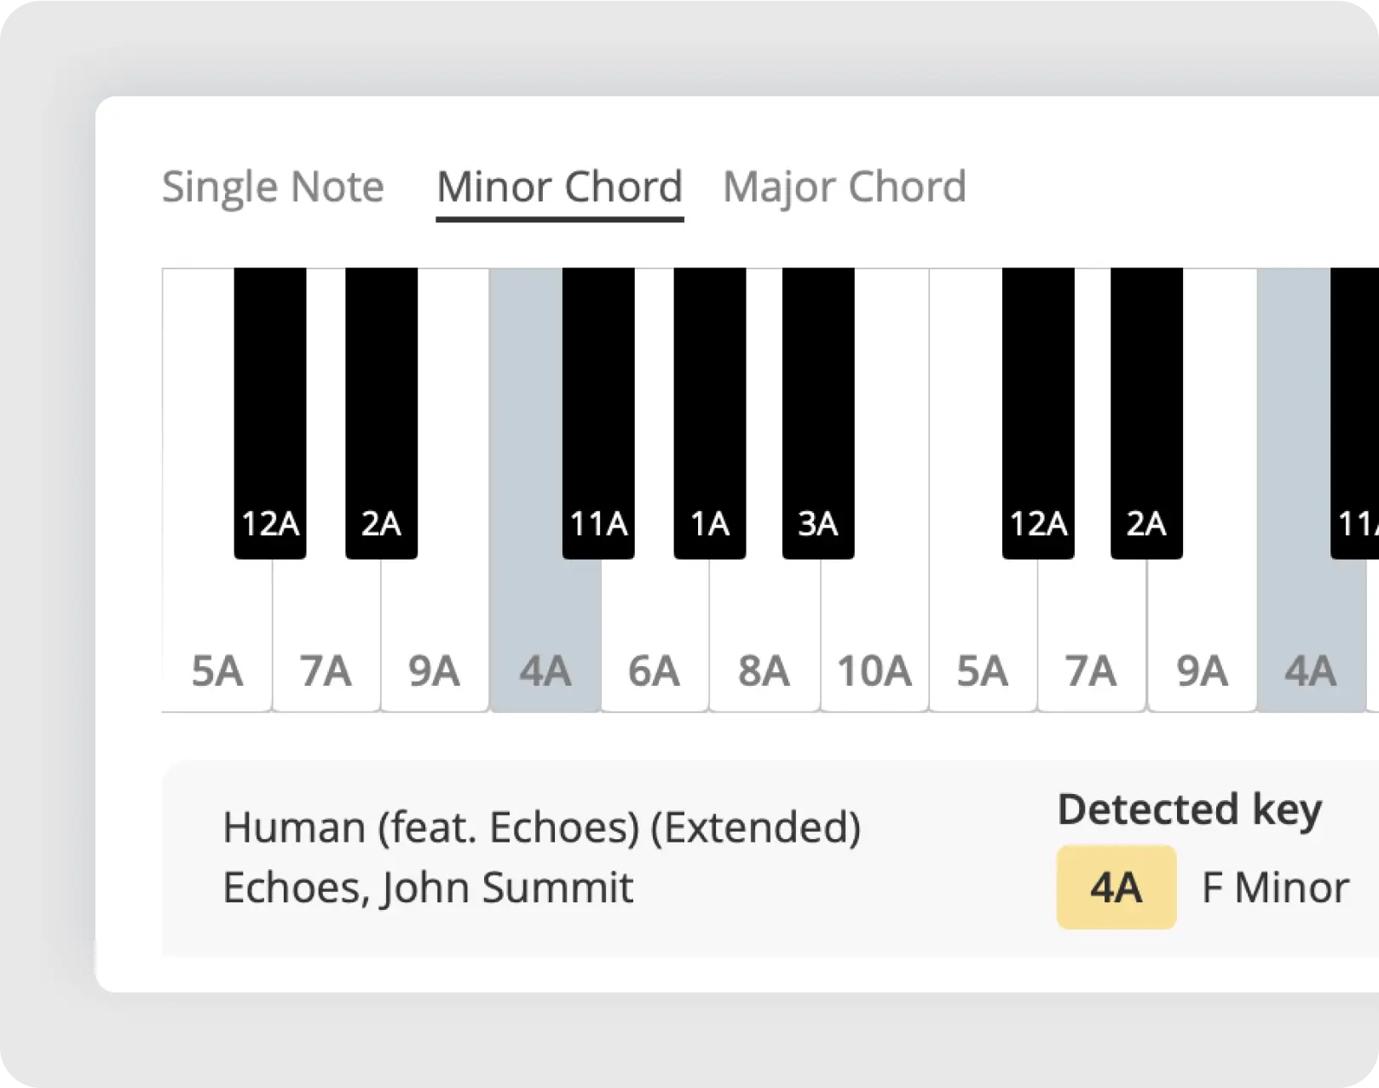Screen dimensions: 1379x1088
Task: Tap the leftmost 9A white key
Action: (435, 648)
